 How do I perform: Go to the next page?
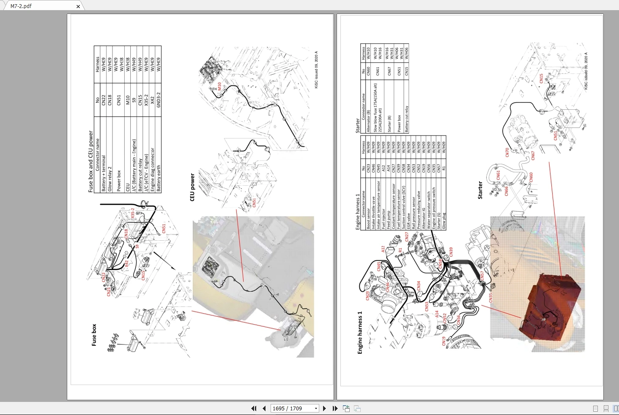324,408
